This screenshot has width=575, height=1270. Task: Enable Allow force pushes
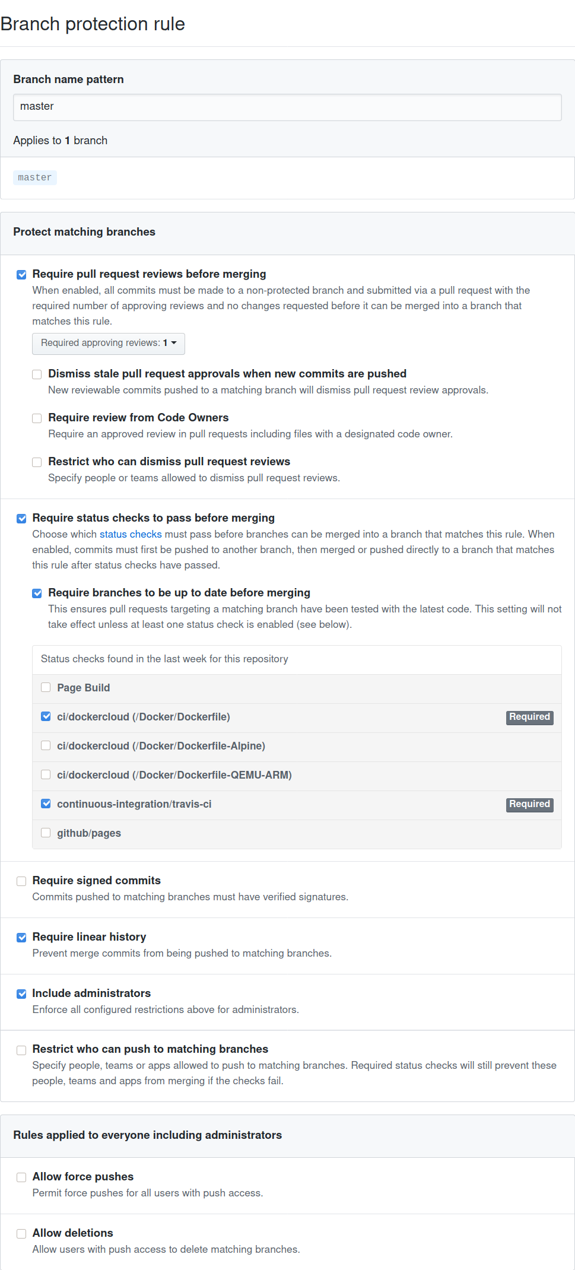21,1177
